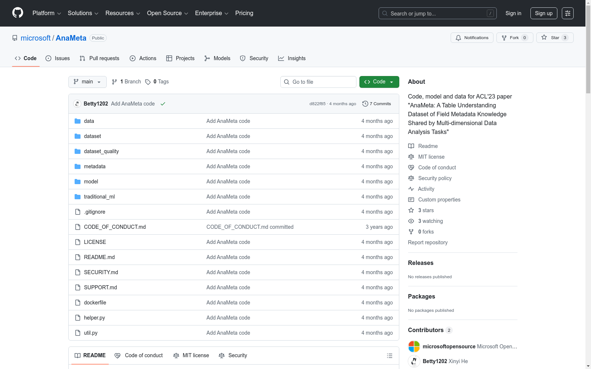Click the folder icon beside traditional_ml
The width and height of the screenshot is (591, 369).
point(78,197)
